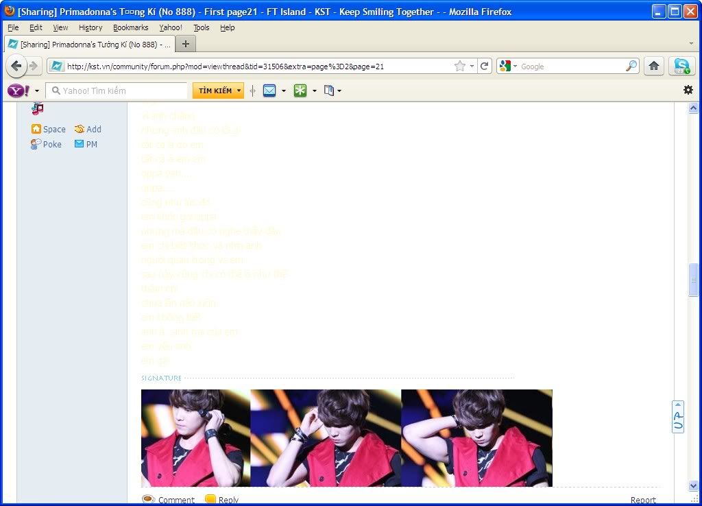702x506 pixels.
Task: Open the Space link
Action: pyautogui.click(x=54, y=129)
